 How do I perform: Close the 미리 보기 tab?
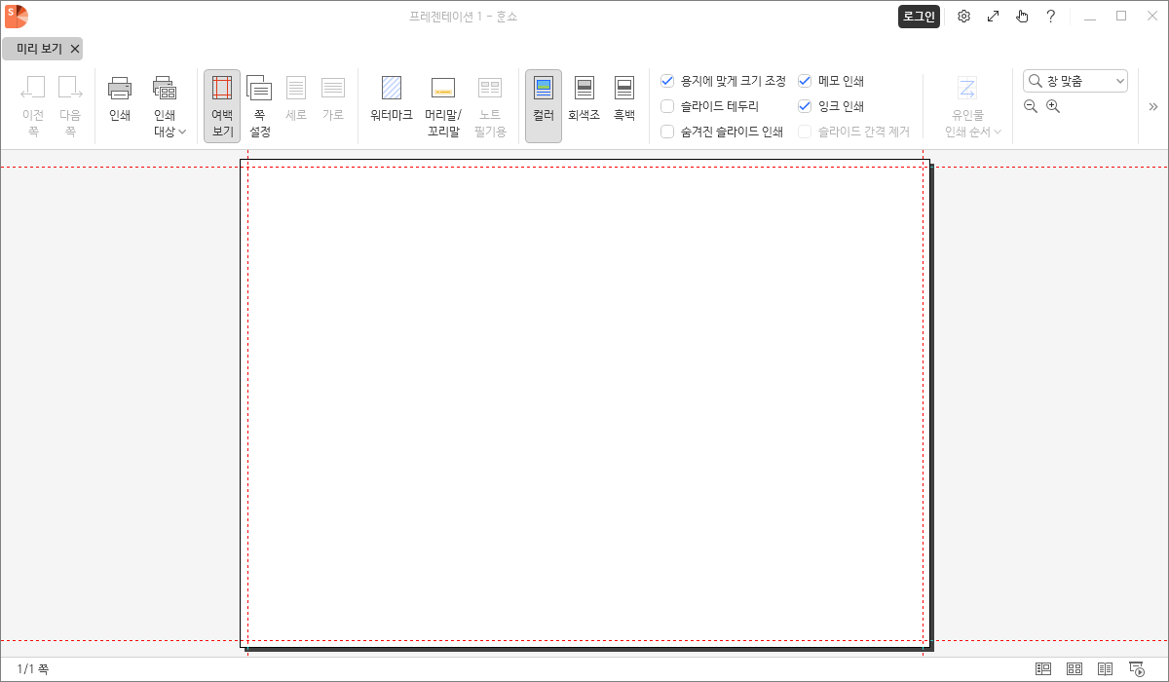point(75,49)
